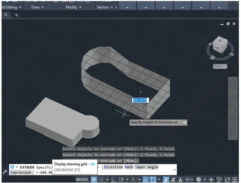Open a new drawing tab with plus
The width and height of the screenshot is (241, 183).
(17, 15)
